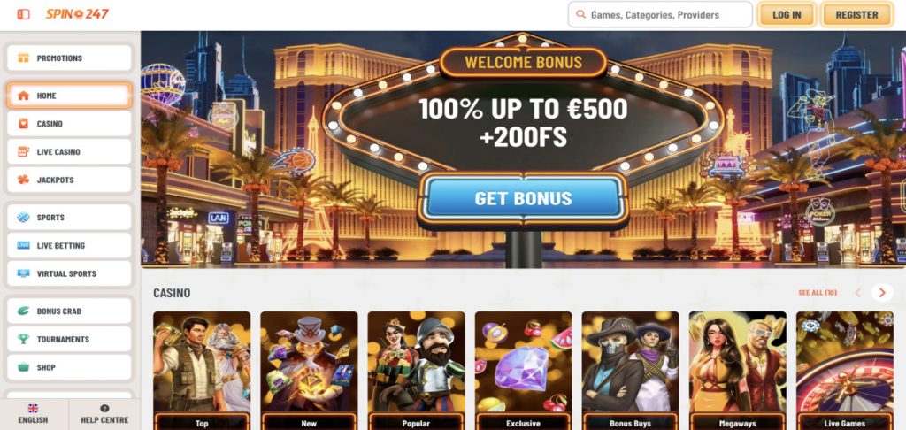The image size is (906, 430).
Task: Open the Casino section in sidebar
Action: (69, 124)
